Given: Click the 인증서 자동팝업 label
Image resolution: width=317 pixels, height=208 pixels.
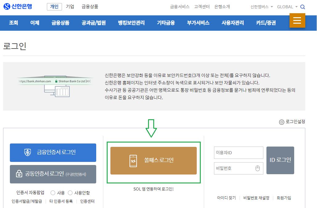Looking at the screenshot, I should point(30,193).
